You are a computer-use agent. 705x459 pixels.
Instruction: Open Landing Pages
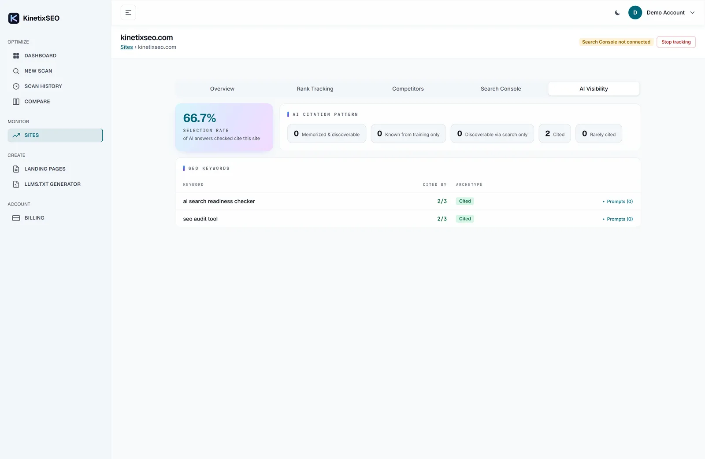coord(55,169)
